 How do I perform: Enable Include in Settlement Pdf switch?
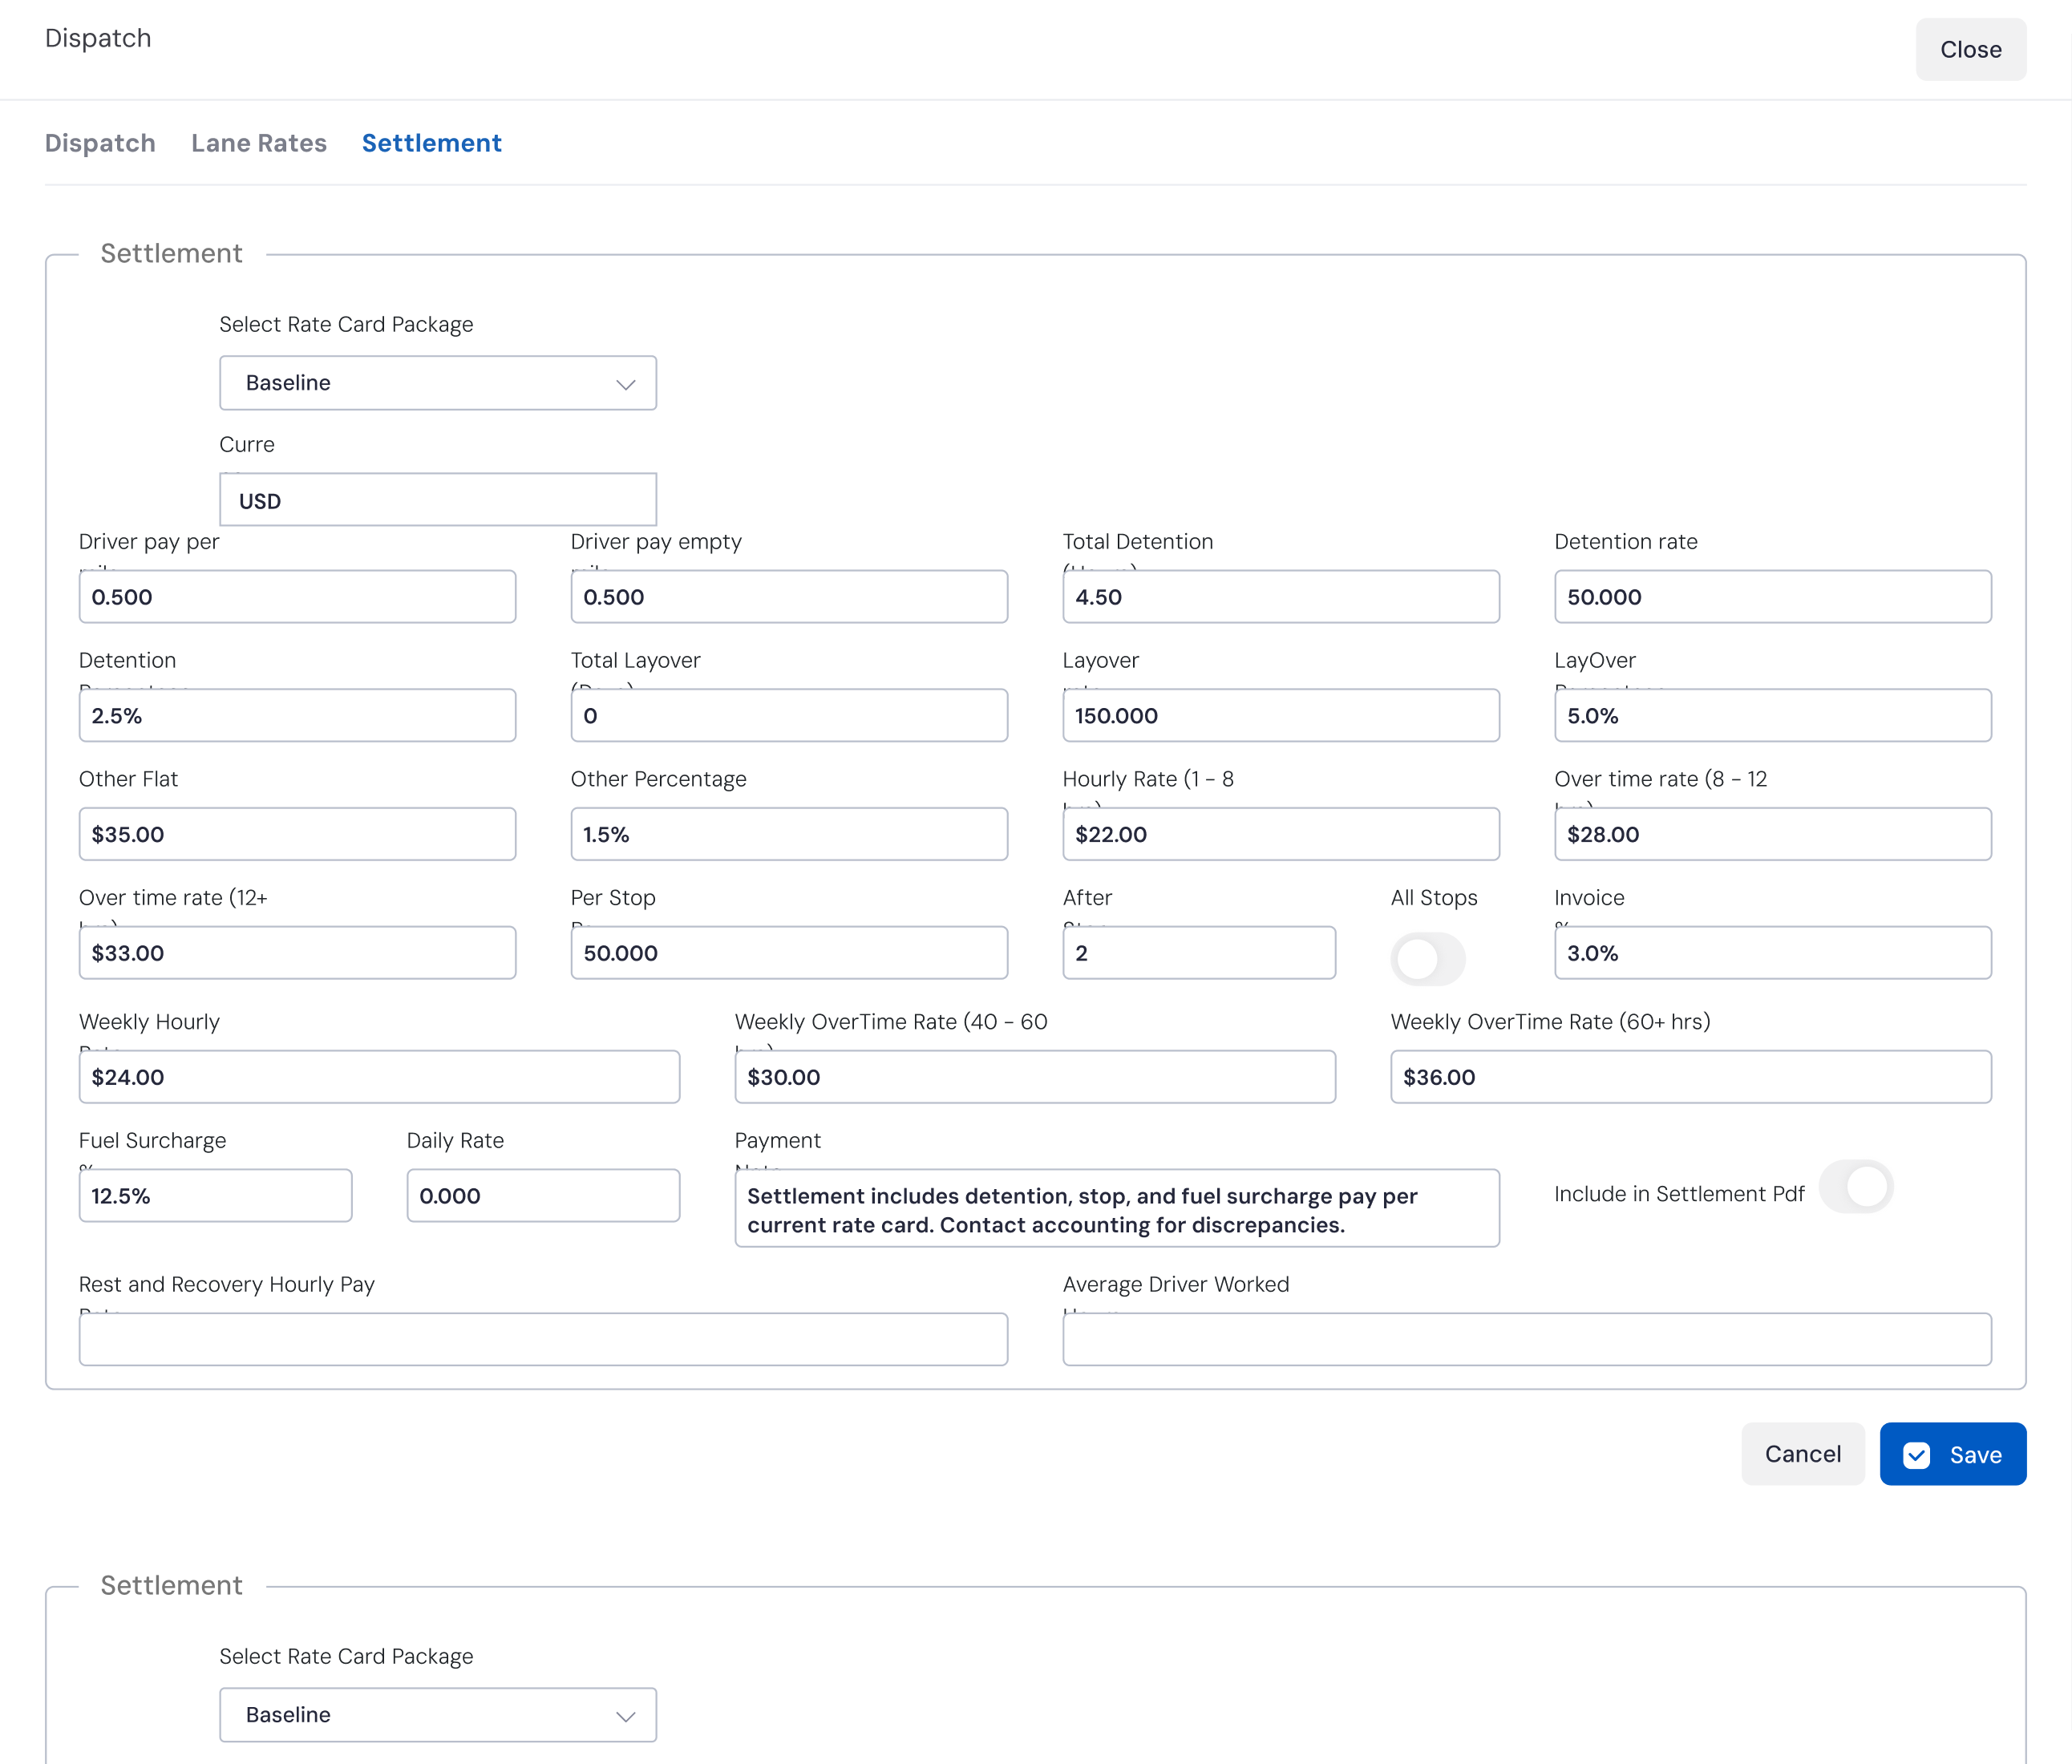[1856, 1187]
